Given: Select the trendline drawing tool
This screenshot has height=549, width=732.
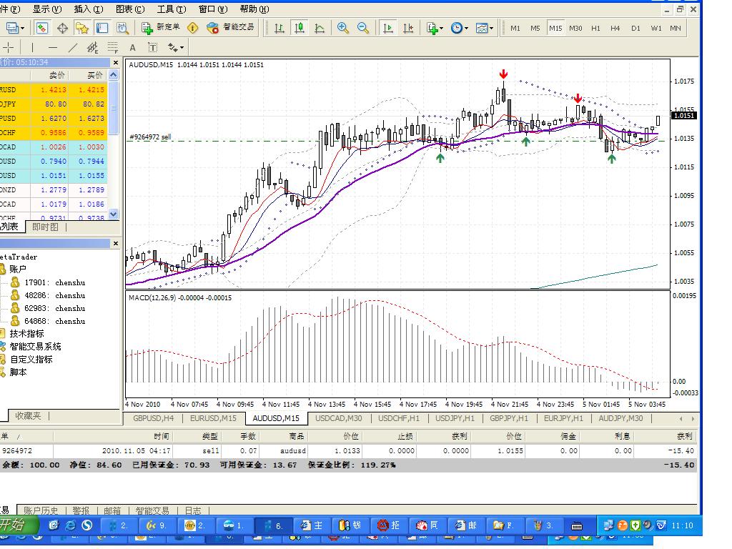Looking at the screenshot, I should [72, 47].
